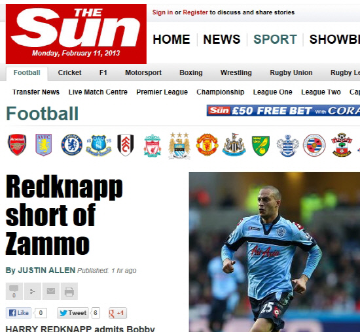The height and width of the screenshot is (332, 360).
Task: Switch to the Cricket tab
Action: pos(69,73)
